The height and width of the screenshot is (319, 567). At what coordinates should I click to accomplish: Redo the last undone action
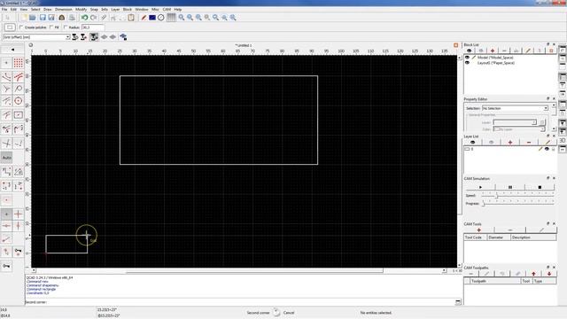pos(93,18)
